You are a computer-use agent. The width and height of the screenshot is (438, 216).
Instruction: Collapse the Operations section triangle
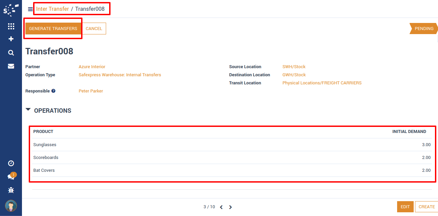pos(28,110)
